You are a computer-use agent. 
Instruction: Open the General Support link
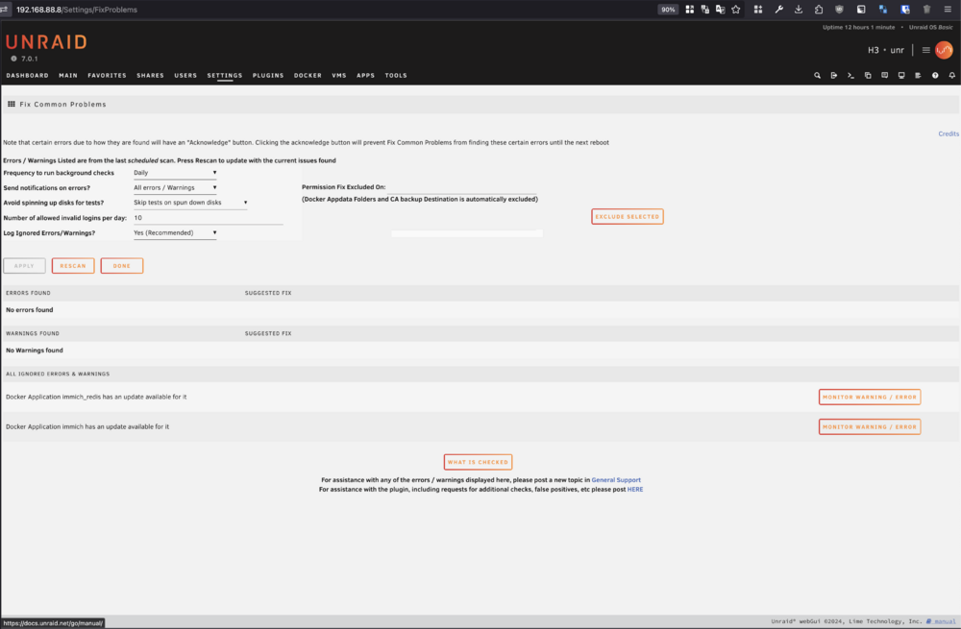616,480
